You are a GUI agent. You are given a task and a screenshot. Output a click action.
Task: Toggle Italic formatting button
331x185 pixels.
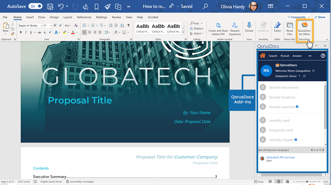(x=26, y=32)
